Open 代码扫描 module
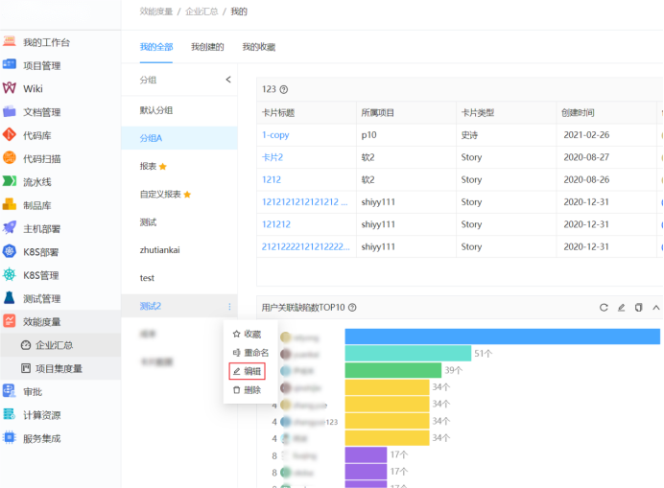The height and width of the screenshot is (488, 664). [x=41, y=159]
